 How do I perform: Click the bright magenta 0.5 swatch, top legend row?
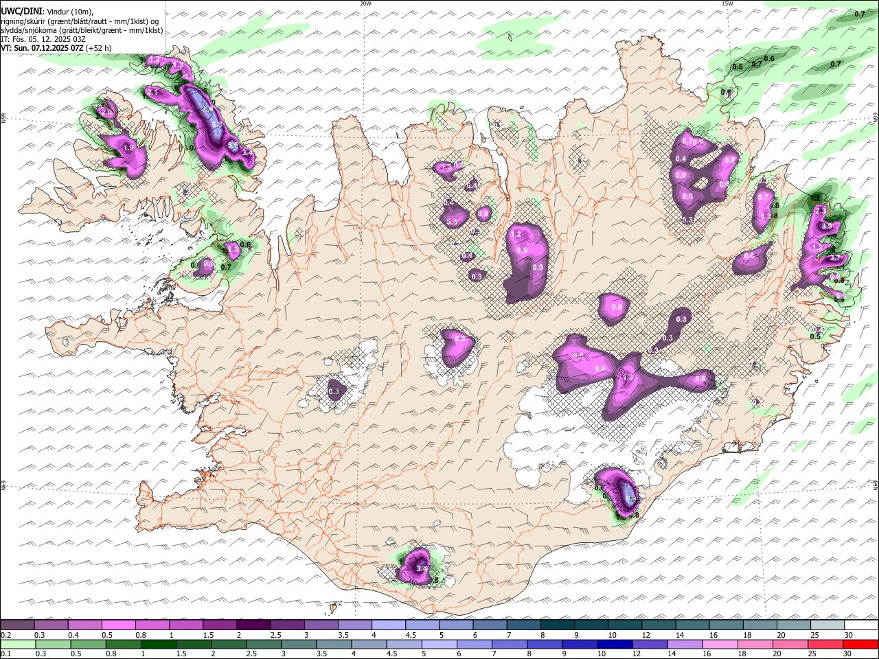[118, 625]
